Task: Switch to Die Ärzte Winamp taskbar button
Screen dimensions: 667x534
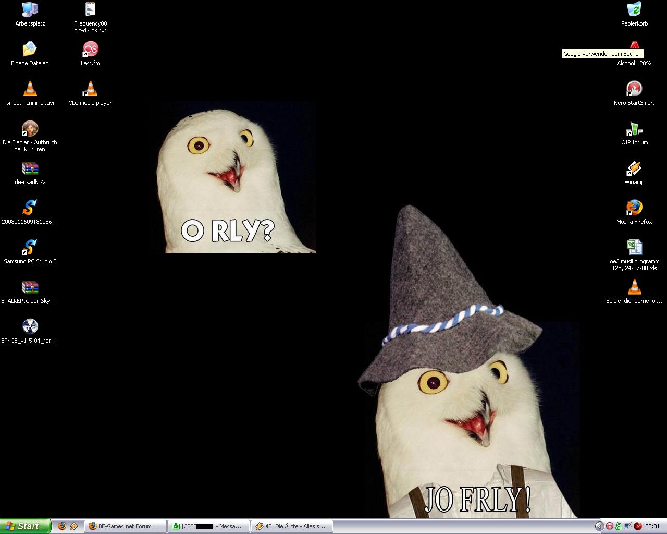Action: 292,526
